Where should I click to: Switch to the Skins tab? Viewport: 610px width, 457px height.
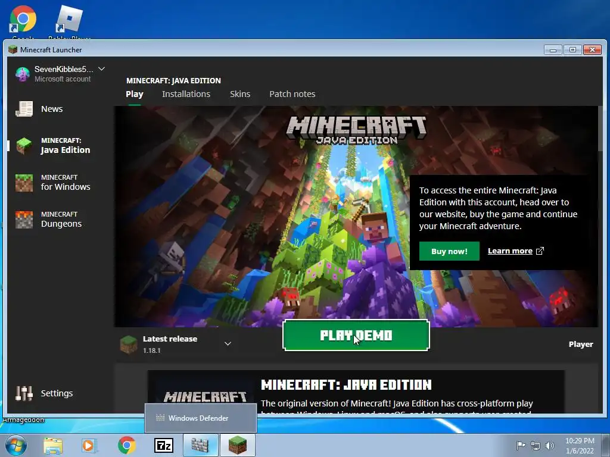pos(240,94)
